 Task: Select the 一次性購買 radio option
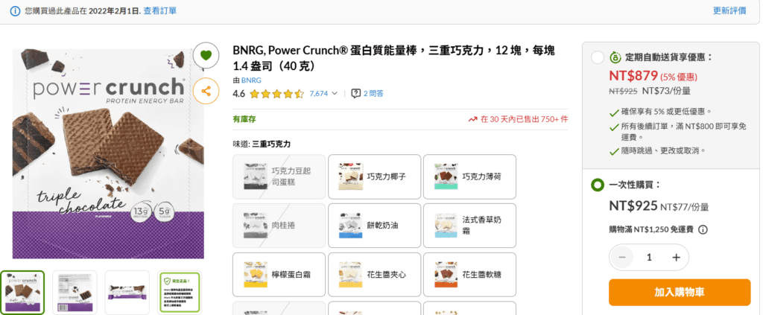598,185
